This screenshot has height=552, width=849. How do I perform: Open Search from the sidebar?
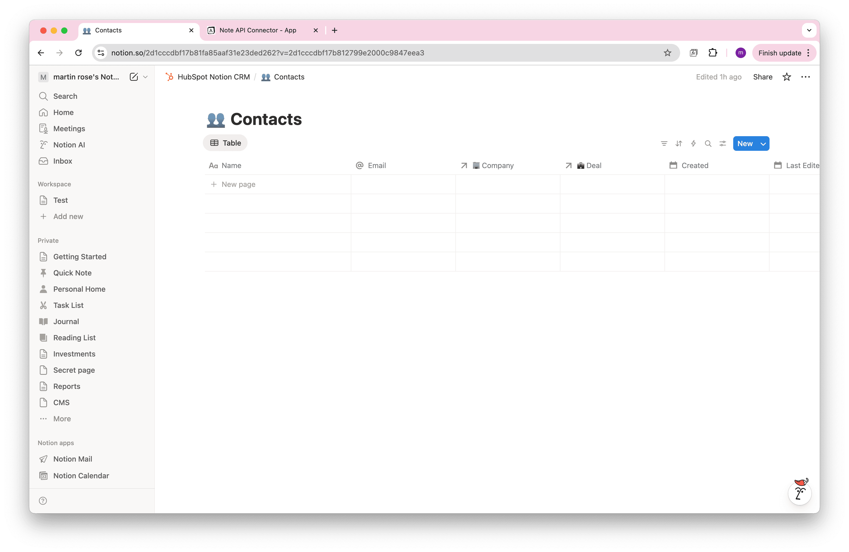coord(65,96)
